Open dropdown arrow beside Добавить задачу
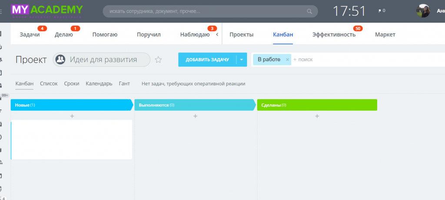Viewport: 445px width, 200px height. (242, 60)
